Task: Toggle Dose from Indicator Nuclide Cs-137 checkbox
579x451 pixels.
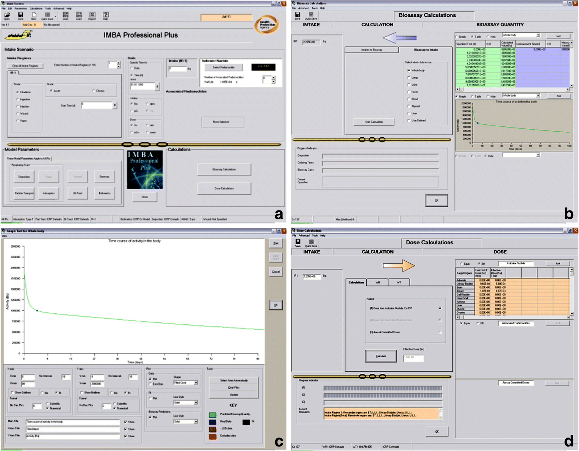Action: [440, 308]
